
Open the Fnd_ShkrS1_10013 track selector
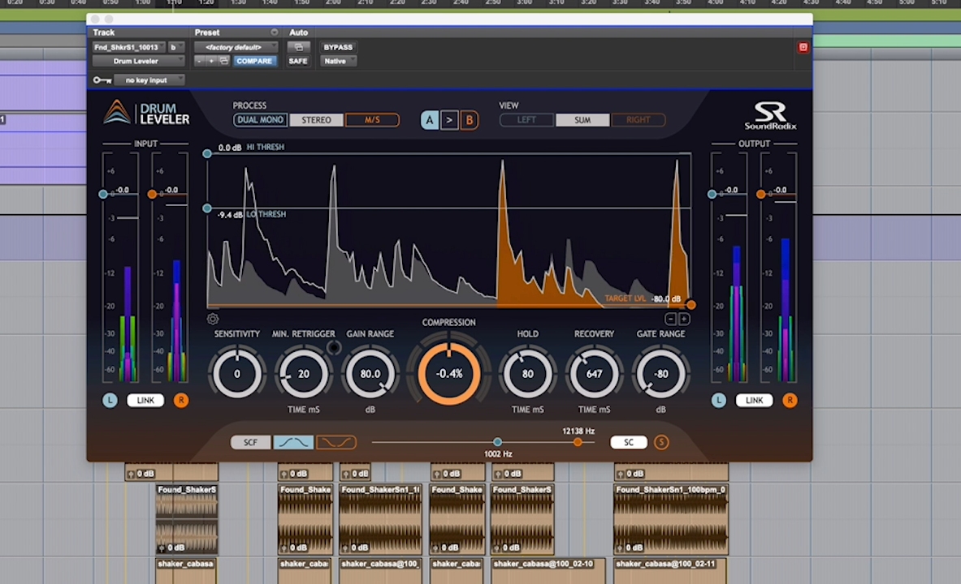(x=129, y=47)
